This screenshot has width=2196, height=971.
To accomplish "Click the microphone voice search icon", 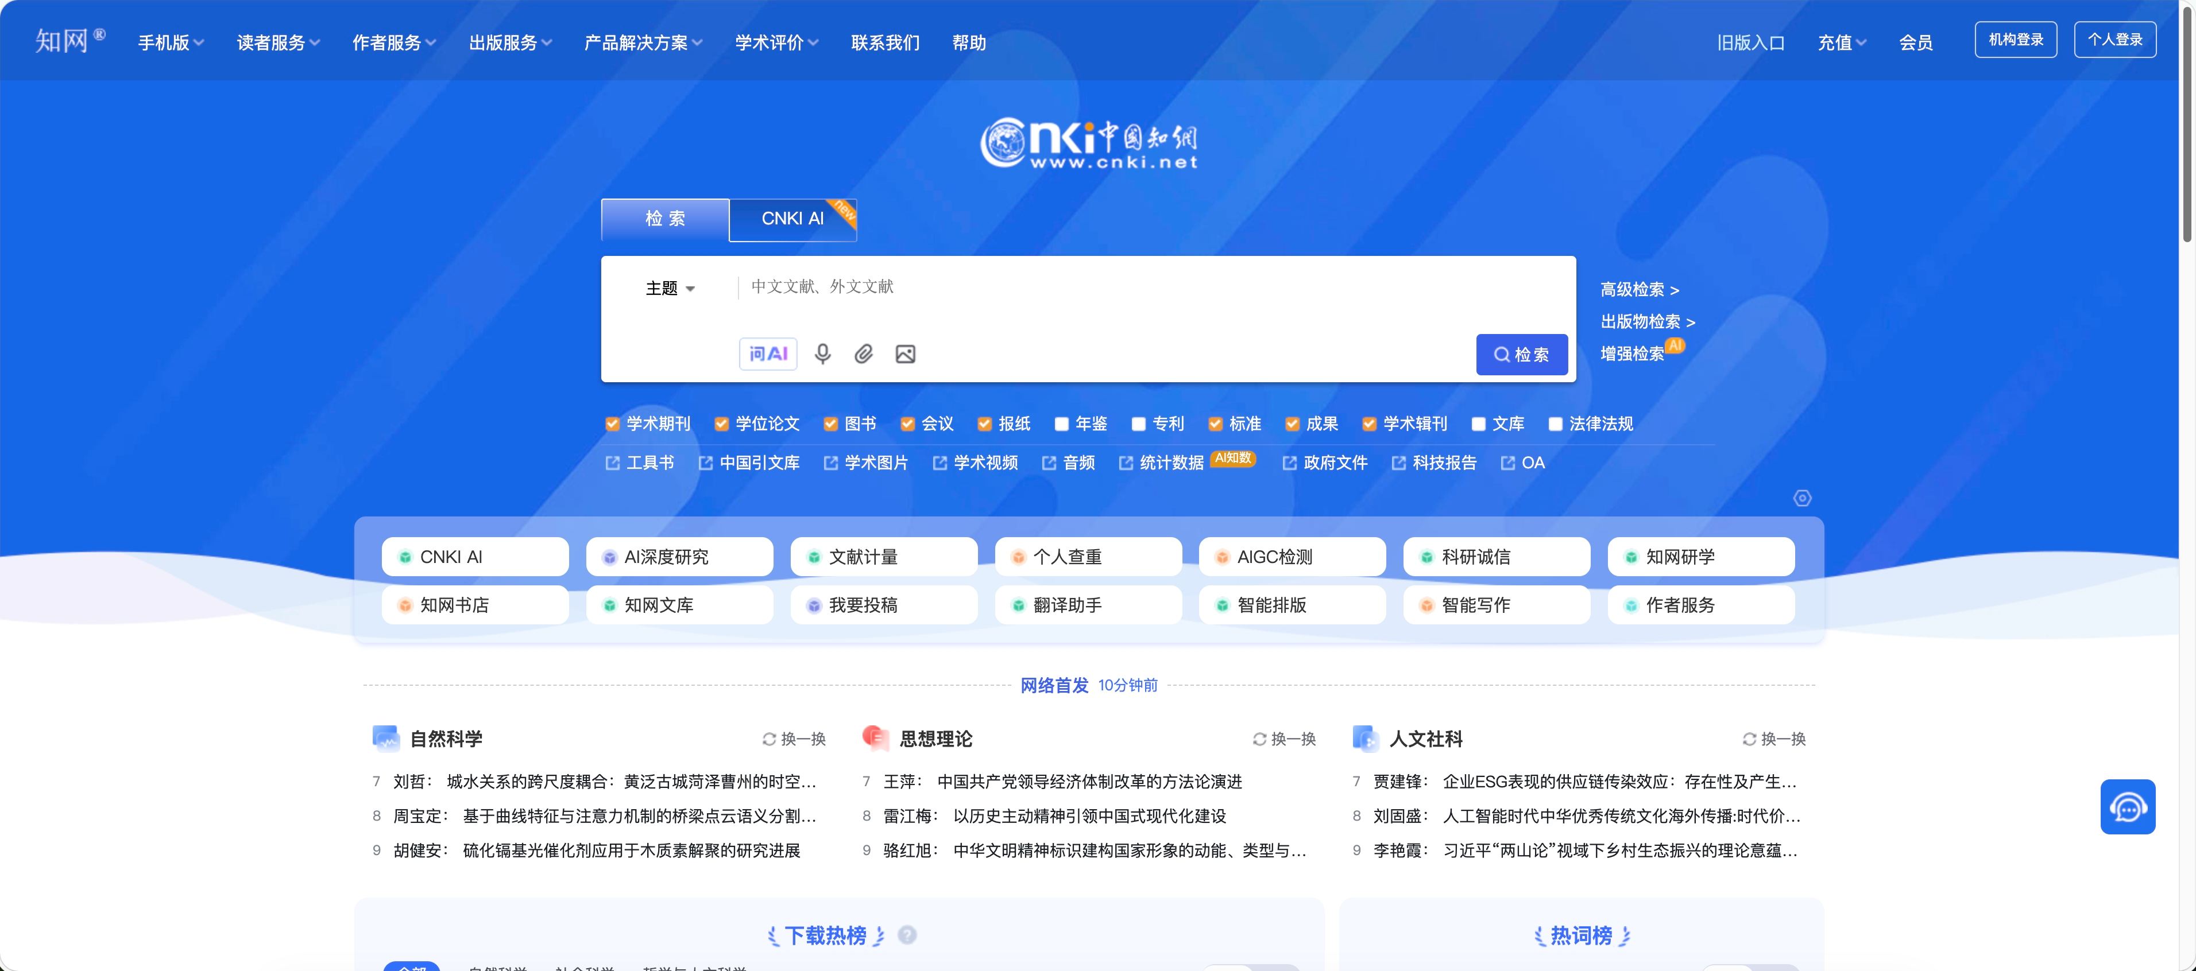I will tap(822, 354).
